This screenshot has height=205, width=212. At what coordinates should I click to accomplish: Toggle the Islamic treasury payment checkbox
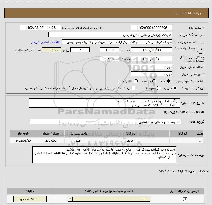[134, 88]
